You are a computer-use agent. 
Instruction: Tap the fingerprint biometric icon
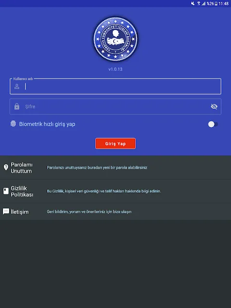(13, 124)
